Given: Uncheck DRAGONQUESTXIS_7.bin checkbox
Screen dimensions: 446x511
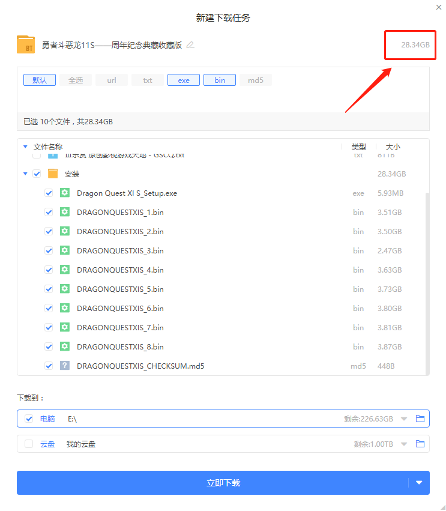Looking at the screenshot, I should pos(49,327).
